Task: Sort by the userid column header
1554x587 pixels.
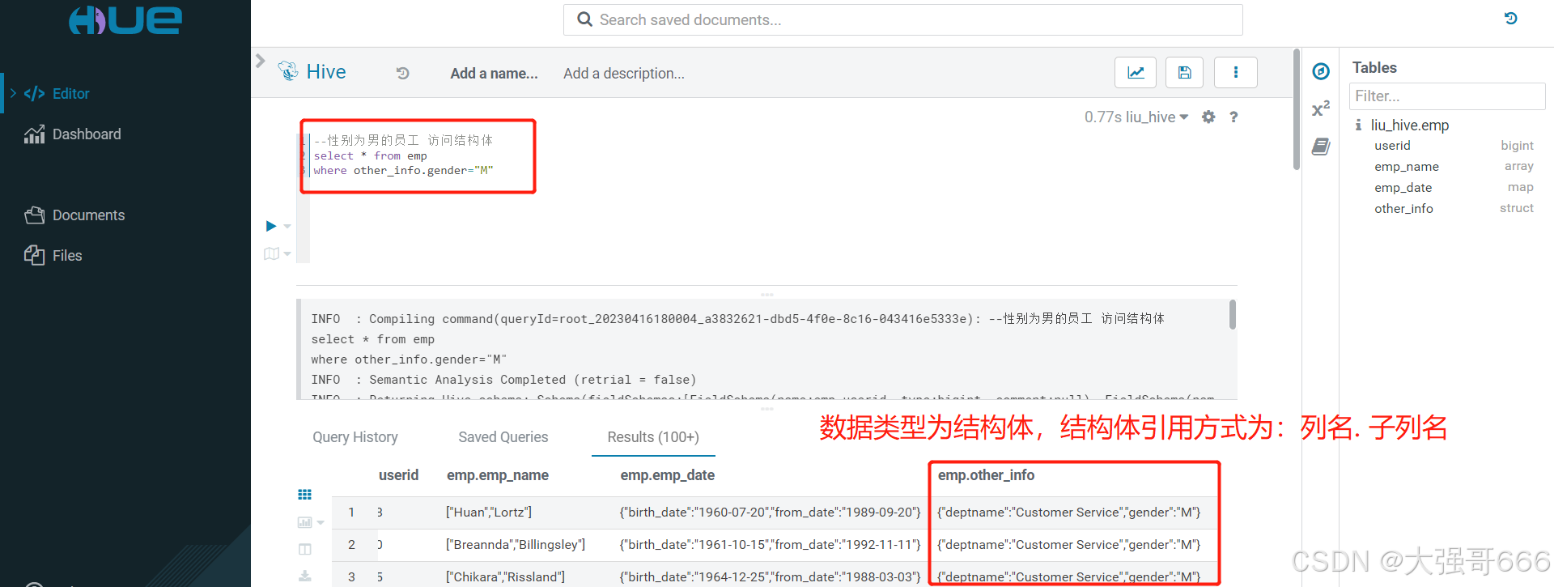Action: click(x=398, y=475)
